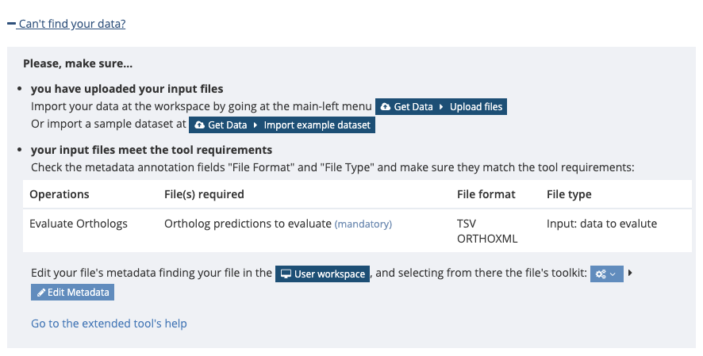Select the Evaluate Orthologs operation cell
Screen dimensions: 703x356
point(79,224)
